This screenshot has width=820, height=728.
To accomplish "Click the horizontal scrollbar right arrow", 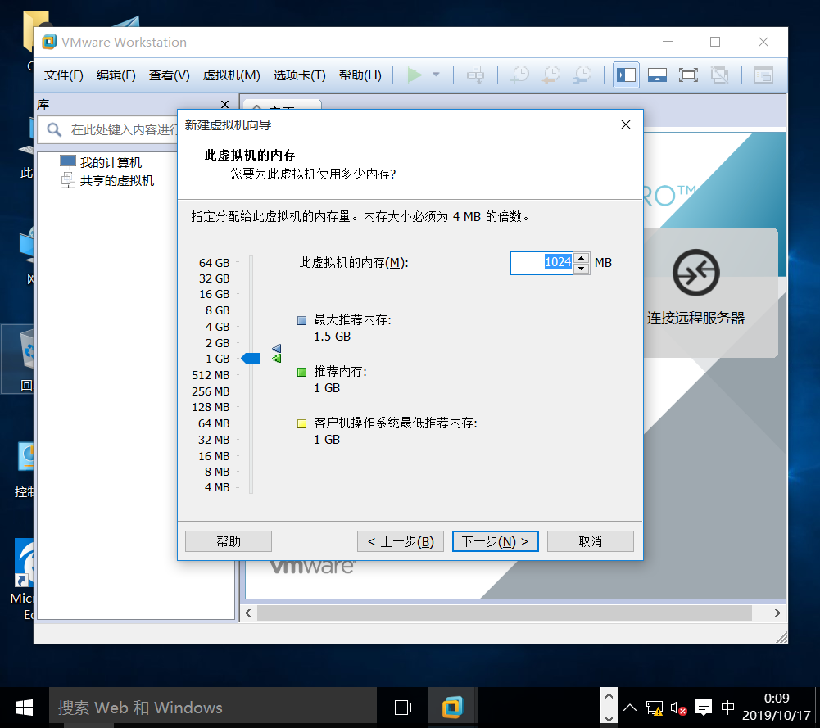I will [777, 613].
